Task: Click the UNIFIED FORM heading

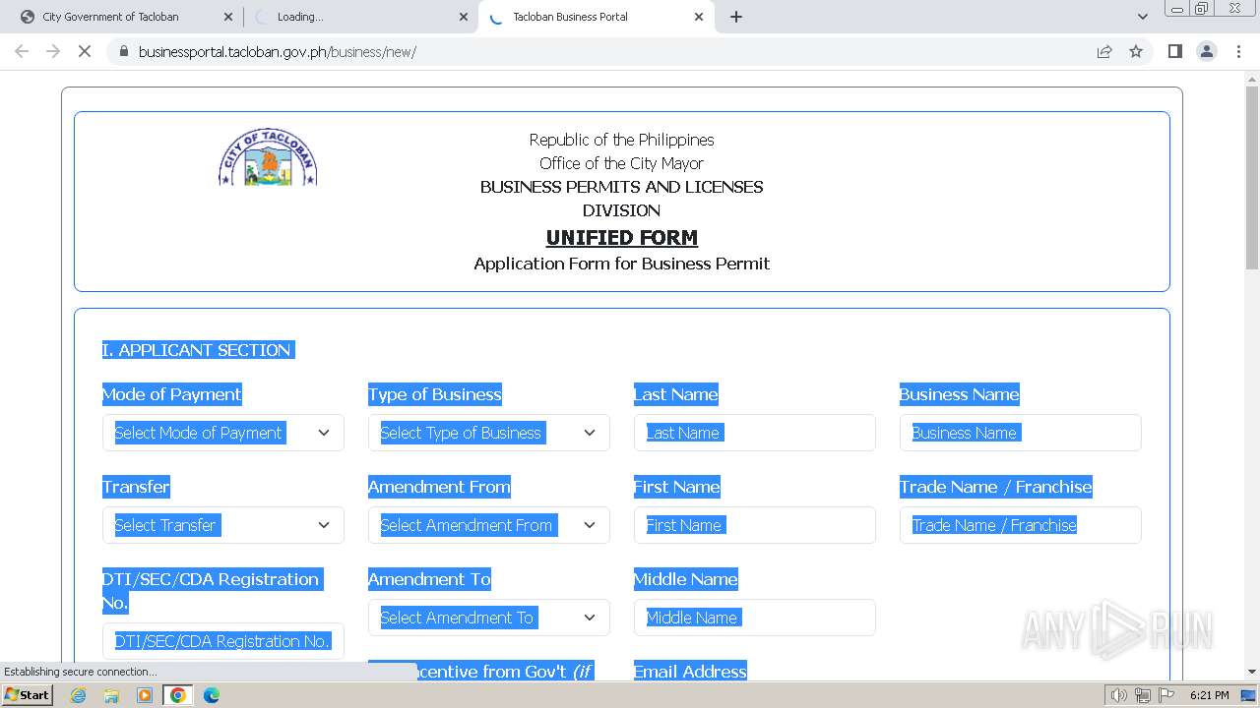Action: pyautogui.click(x=622, y=237)
